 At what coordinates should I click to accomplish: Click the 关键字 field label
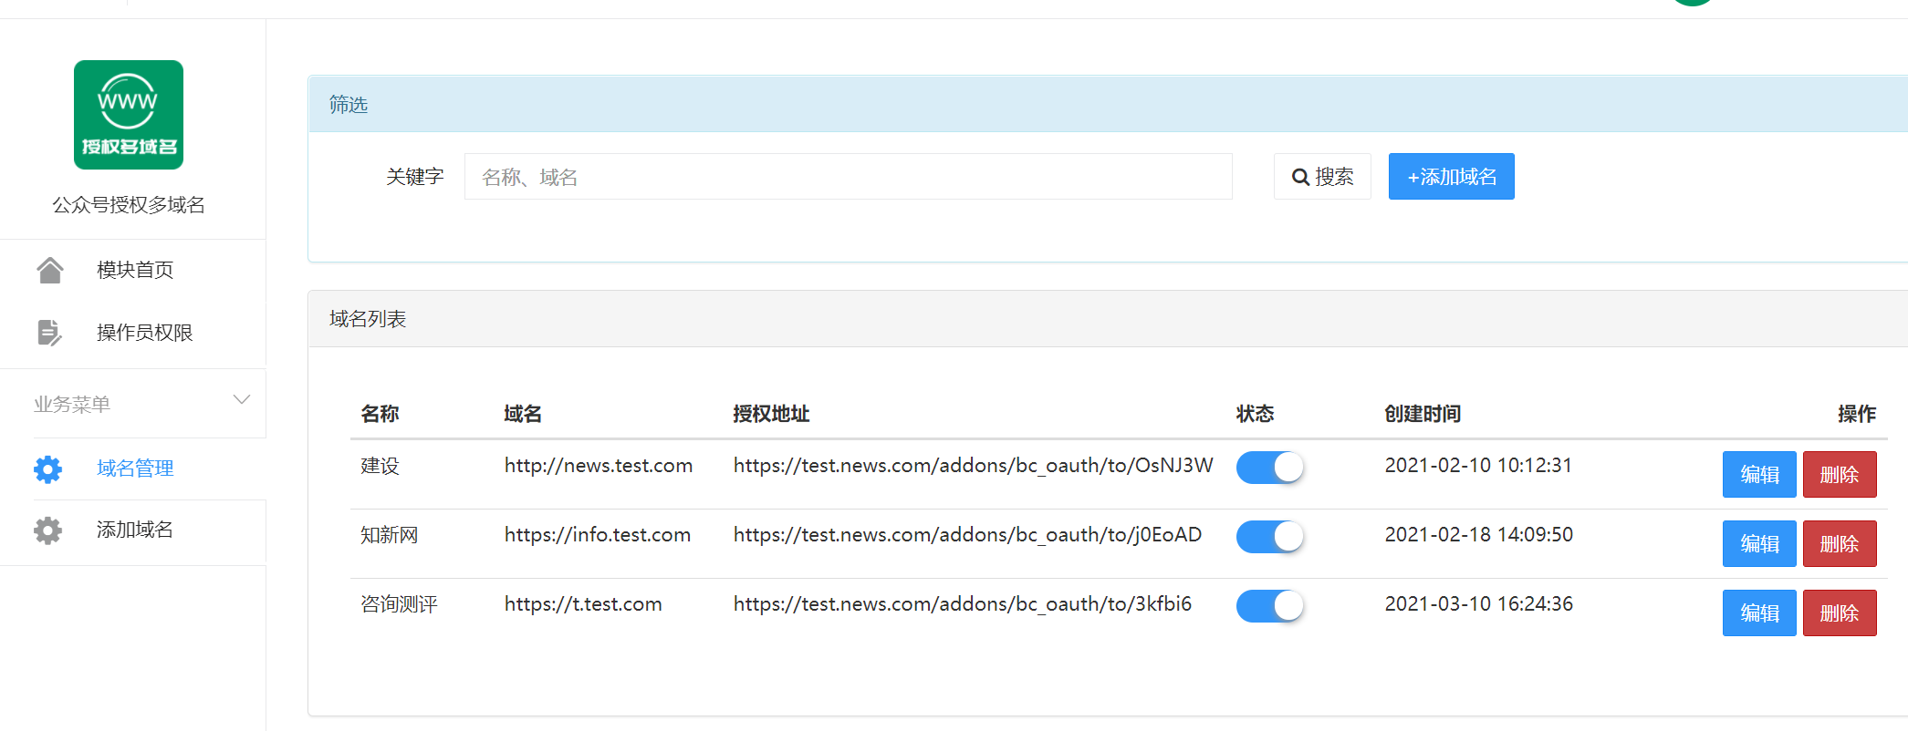click(x=415, y=177)
